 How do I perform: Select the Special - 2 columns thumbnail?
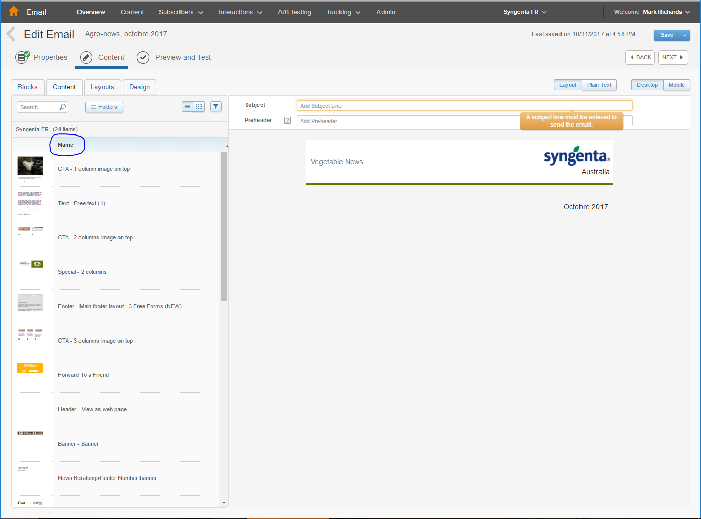(x=31, y=264)
